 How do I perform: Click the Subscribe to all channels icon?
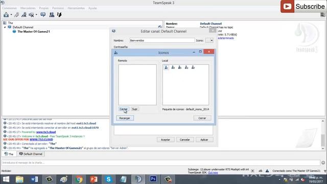click(31, 15)
